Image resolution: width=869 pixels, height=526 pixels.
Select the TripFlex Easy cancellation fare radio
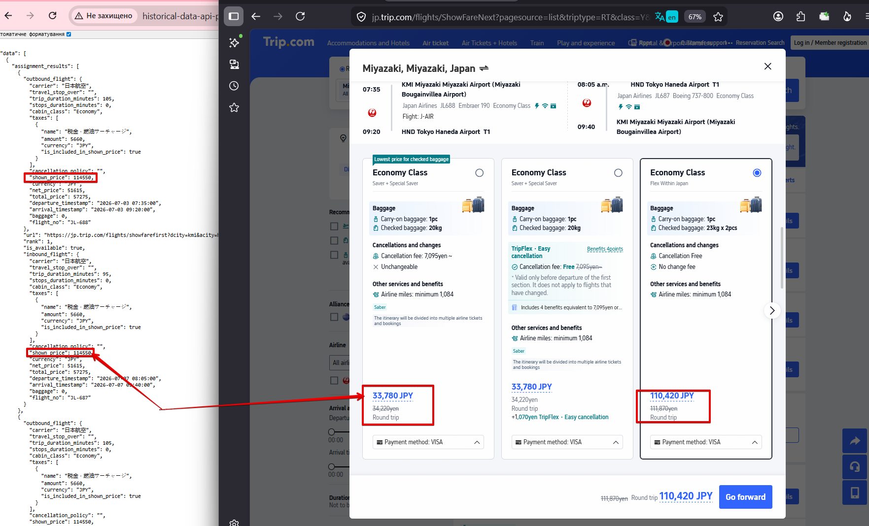coord(618,173)
